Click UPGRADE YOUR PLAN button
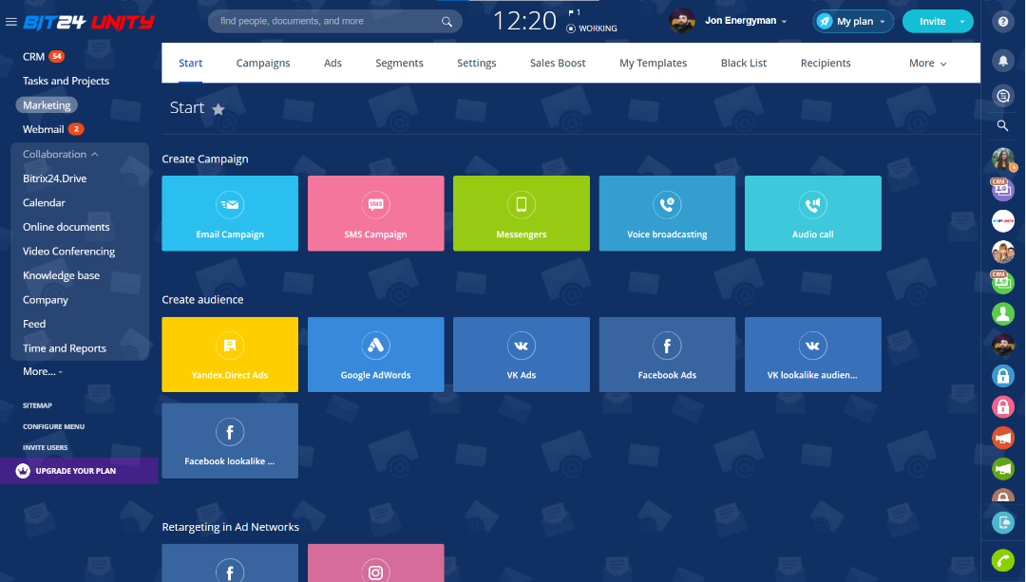 pos(79,471)
